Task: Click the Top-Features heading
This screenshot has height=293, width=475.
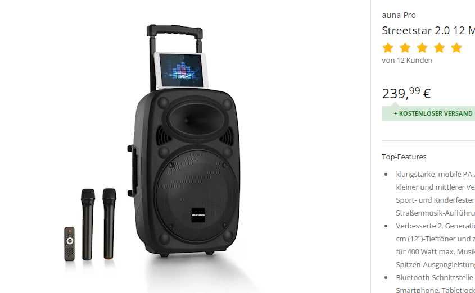Action: (x=404, y=157)
